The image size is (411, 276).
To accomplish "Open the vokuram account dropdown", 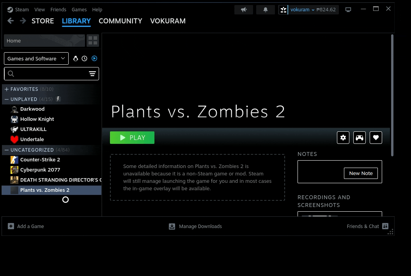I will point(302,10).
